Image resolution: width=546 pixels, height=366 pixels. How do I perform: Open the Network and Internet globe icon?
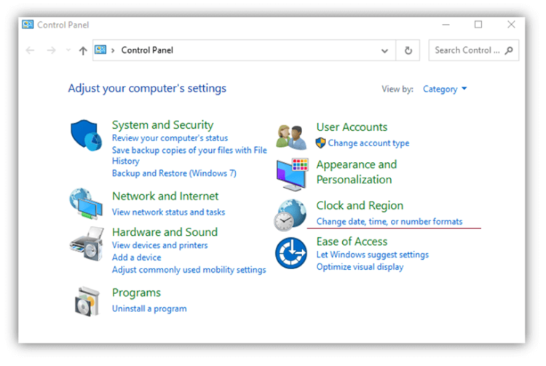pos(87,203)
